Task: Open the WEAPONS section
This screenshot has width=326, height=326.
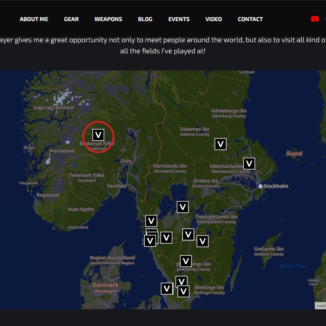Action: point(108,19)
